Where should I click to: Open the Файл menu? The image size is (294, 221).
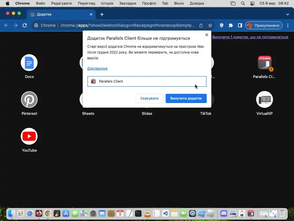pos(40,3)
